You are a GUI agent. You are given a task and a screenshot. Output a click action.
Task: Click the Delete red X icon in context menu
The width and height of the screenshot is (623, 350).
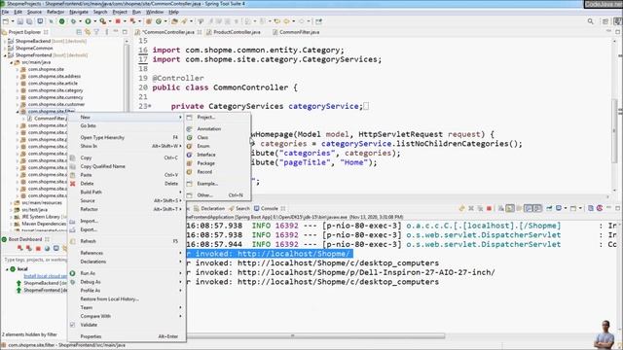point(73,184)
